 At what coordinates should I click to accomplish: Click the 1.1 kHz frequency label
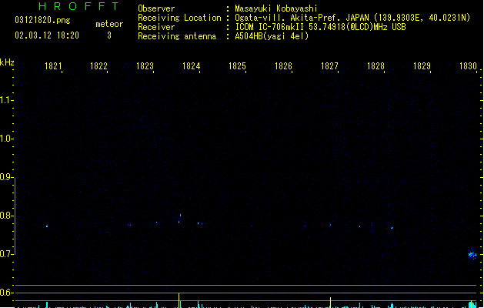tap(5, 100)
